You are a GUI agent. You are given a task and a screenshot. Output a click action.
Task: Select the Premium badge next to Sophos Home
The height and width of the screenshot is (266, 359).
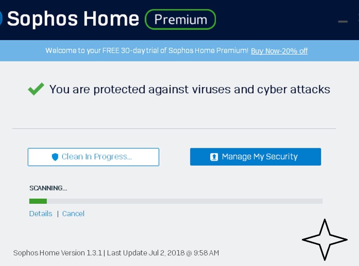[x=180, y=19]
